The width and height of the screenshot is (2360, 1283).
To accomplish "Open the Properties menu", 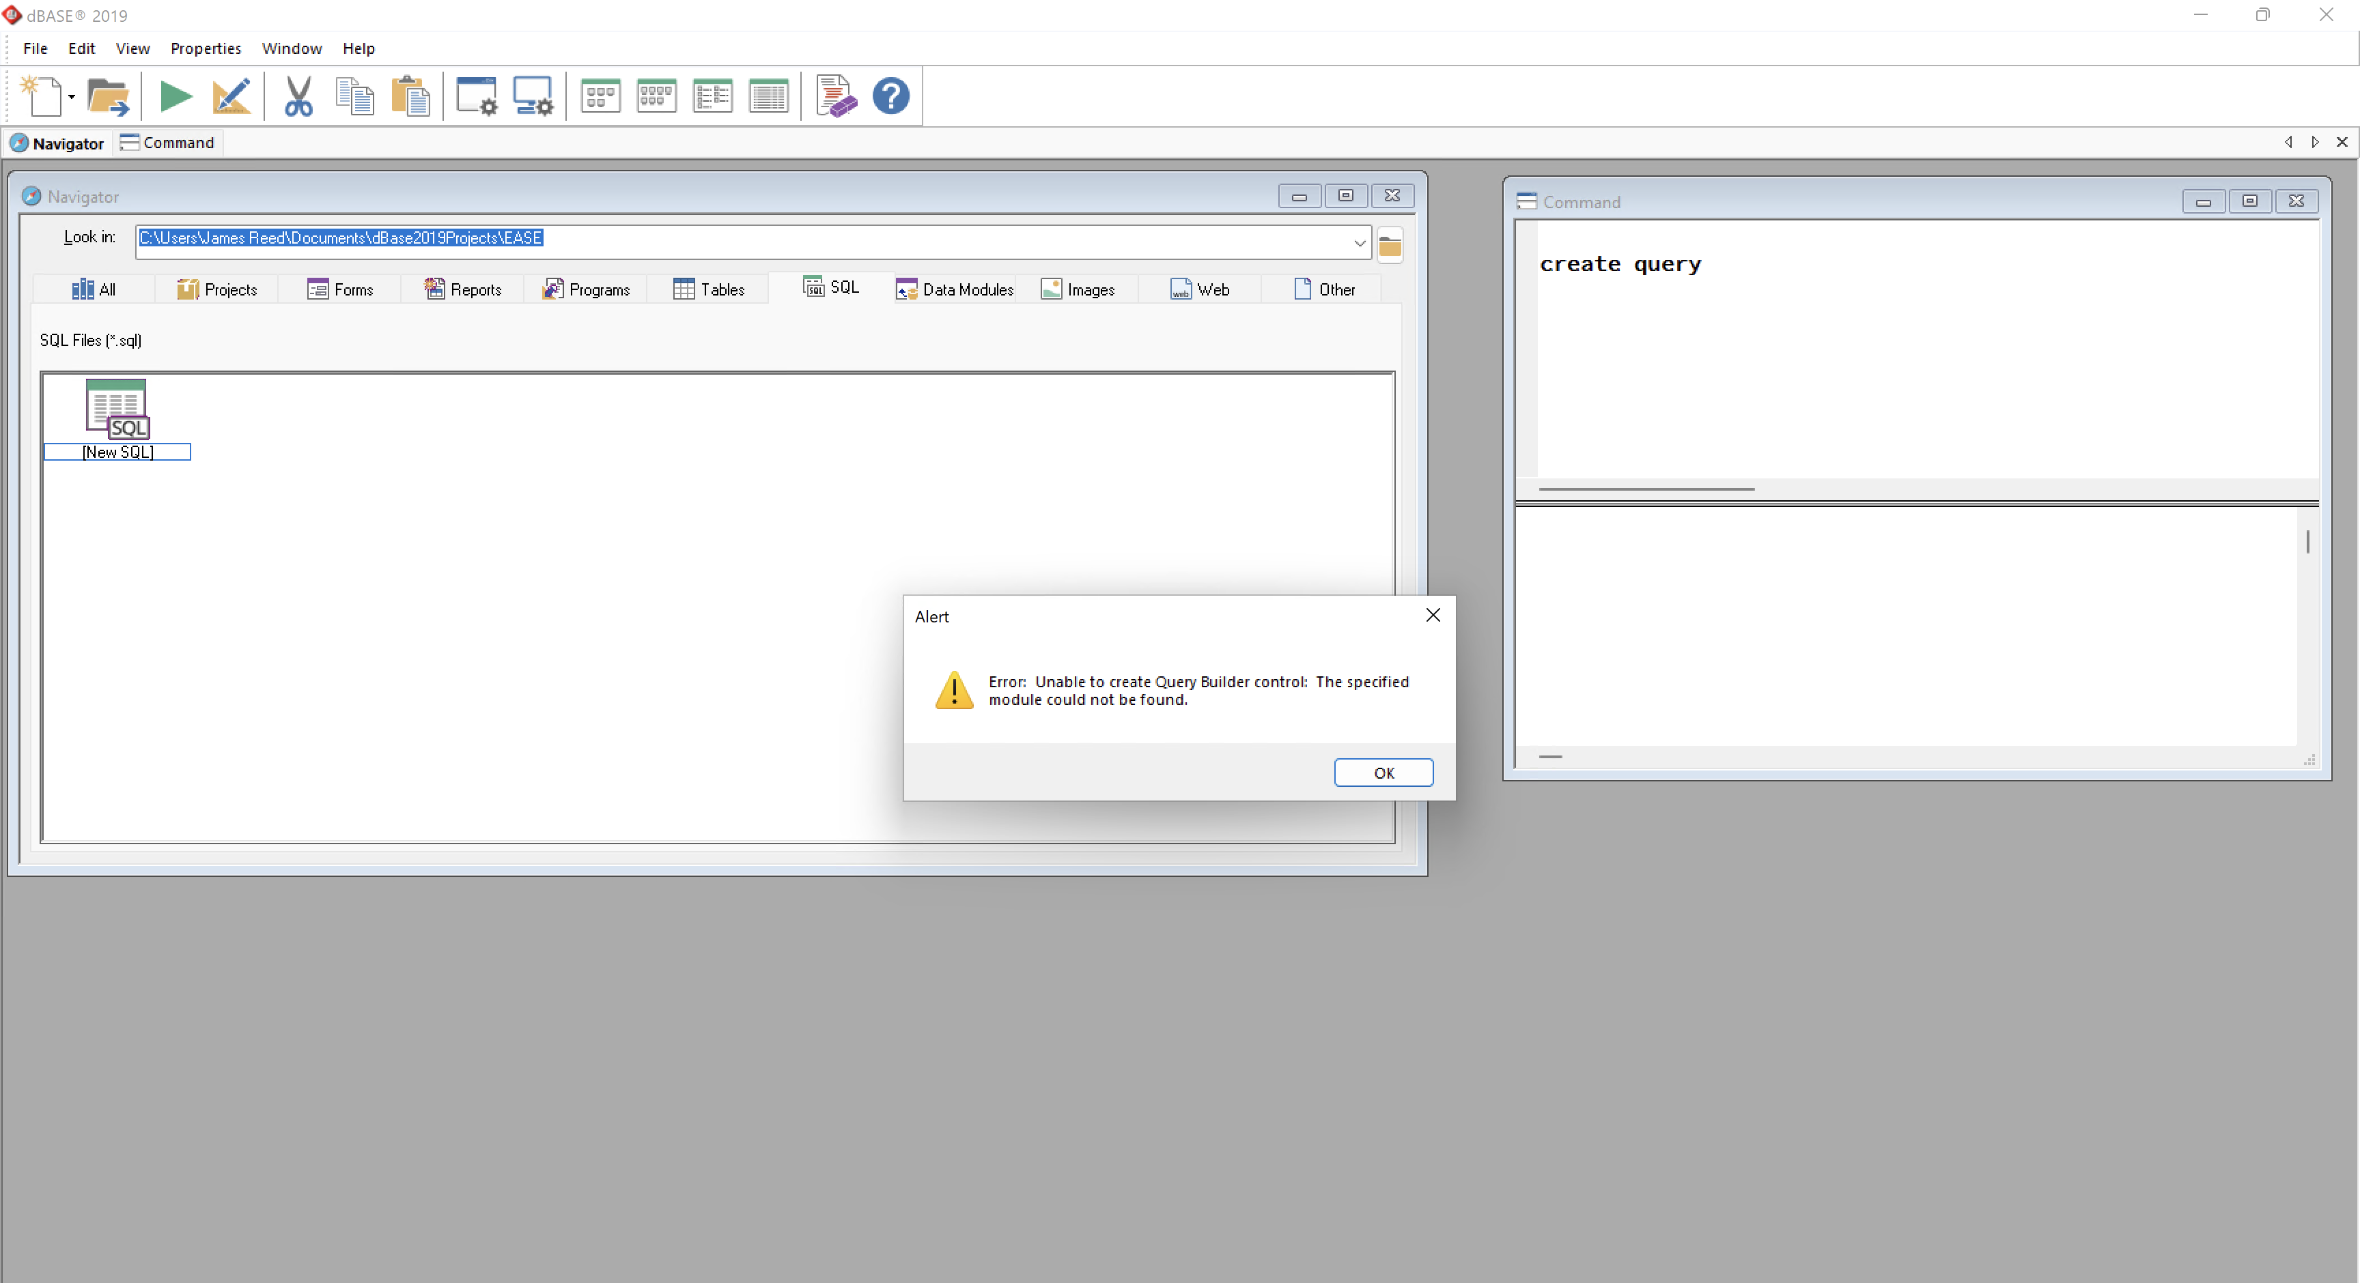I will [x=206, y=48].
